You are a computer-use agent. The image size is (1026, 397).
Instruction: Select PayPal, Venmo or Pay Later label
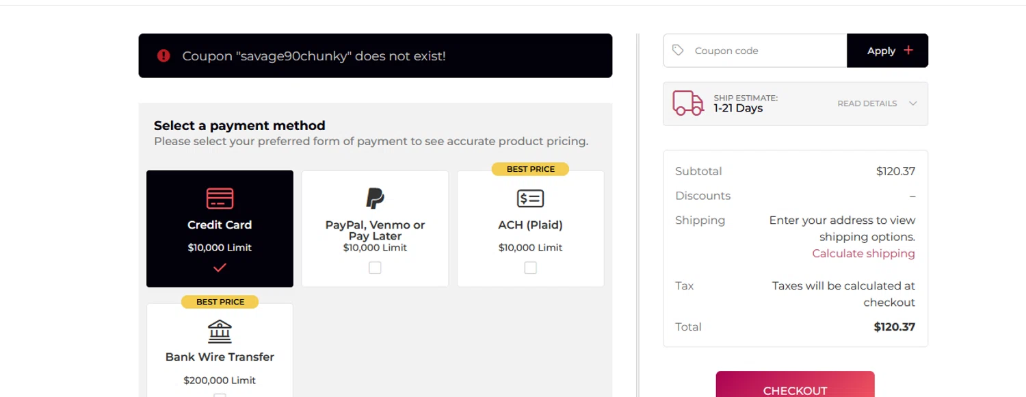[x=375, y=230]
